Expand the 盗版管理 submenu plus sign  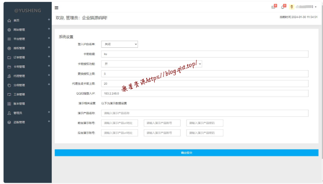(x=49, y=121)
